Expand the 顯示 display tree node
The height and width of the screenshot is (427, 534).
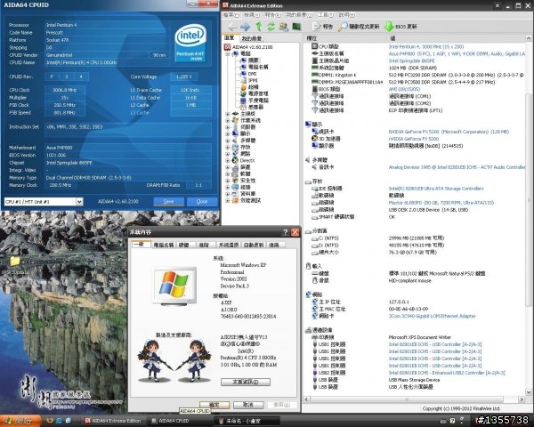click(227, 133)
